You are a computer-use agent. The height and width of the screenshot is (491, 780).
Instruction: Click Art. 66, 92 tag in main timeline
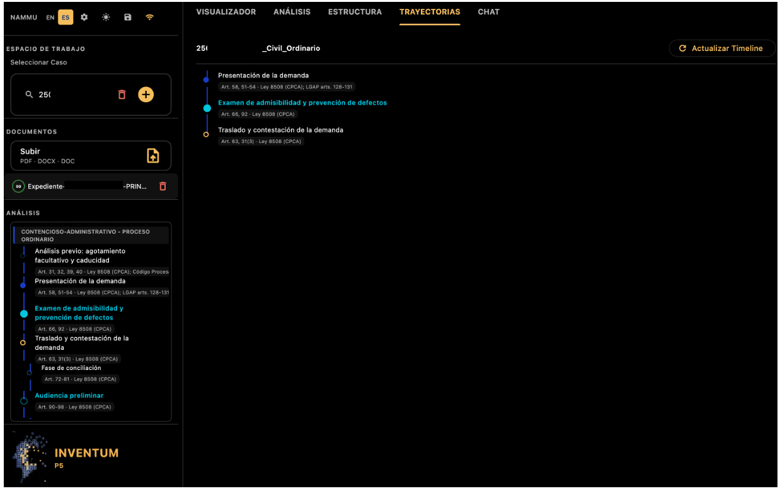click(x=257, y=114)
